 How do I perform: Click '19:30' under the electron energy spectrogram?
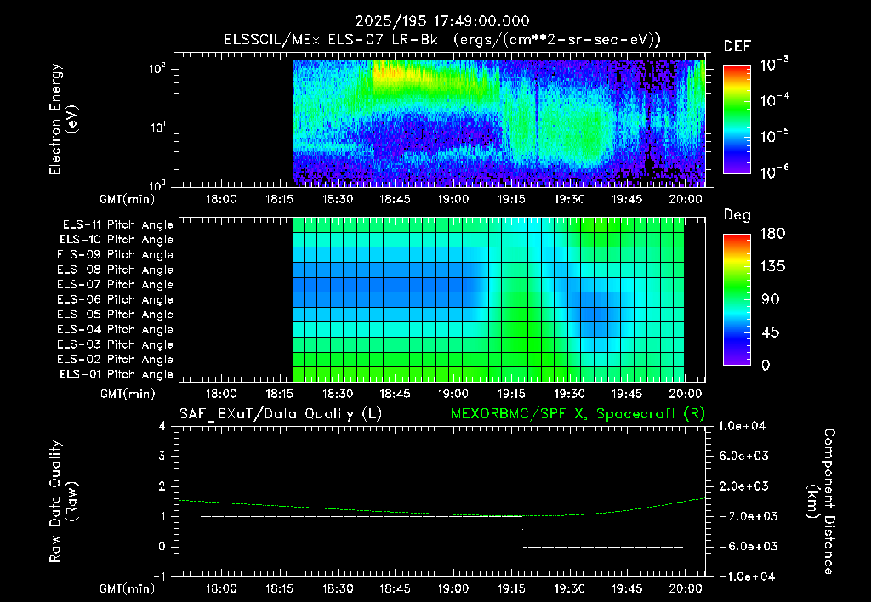click(569, 199)
